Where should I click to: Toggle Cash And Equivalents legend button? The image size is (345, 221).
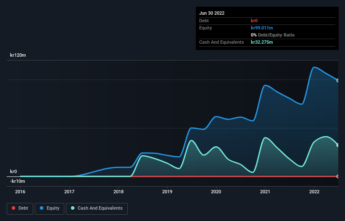tap(97, 208)
